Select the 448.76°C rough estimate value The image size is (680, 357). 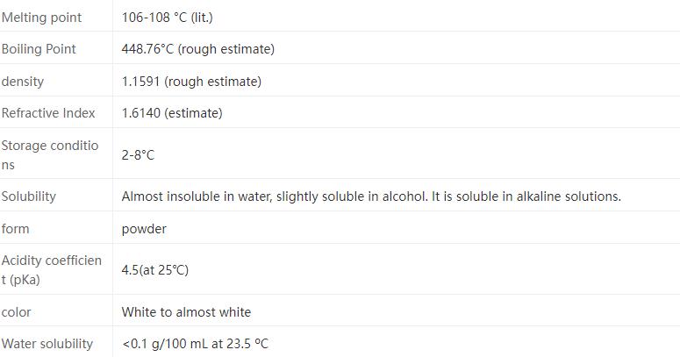pyautogui.click(x=197, y=49)
